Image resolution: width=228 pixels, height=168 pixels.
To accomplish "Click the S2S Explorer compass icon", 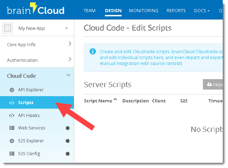I will tap(12, 141).
